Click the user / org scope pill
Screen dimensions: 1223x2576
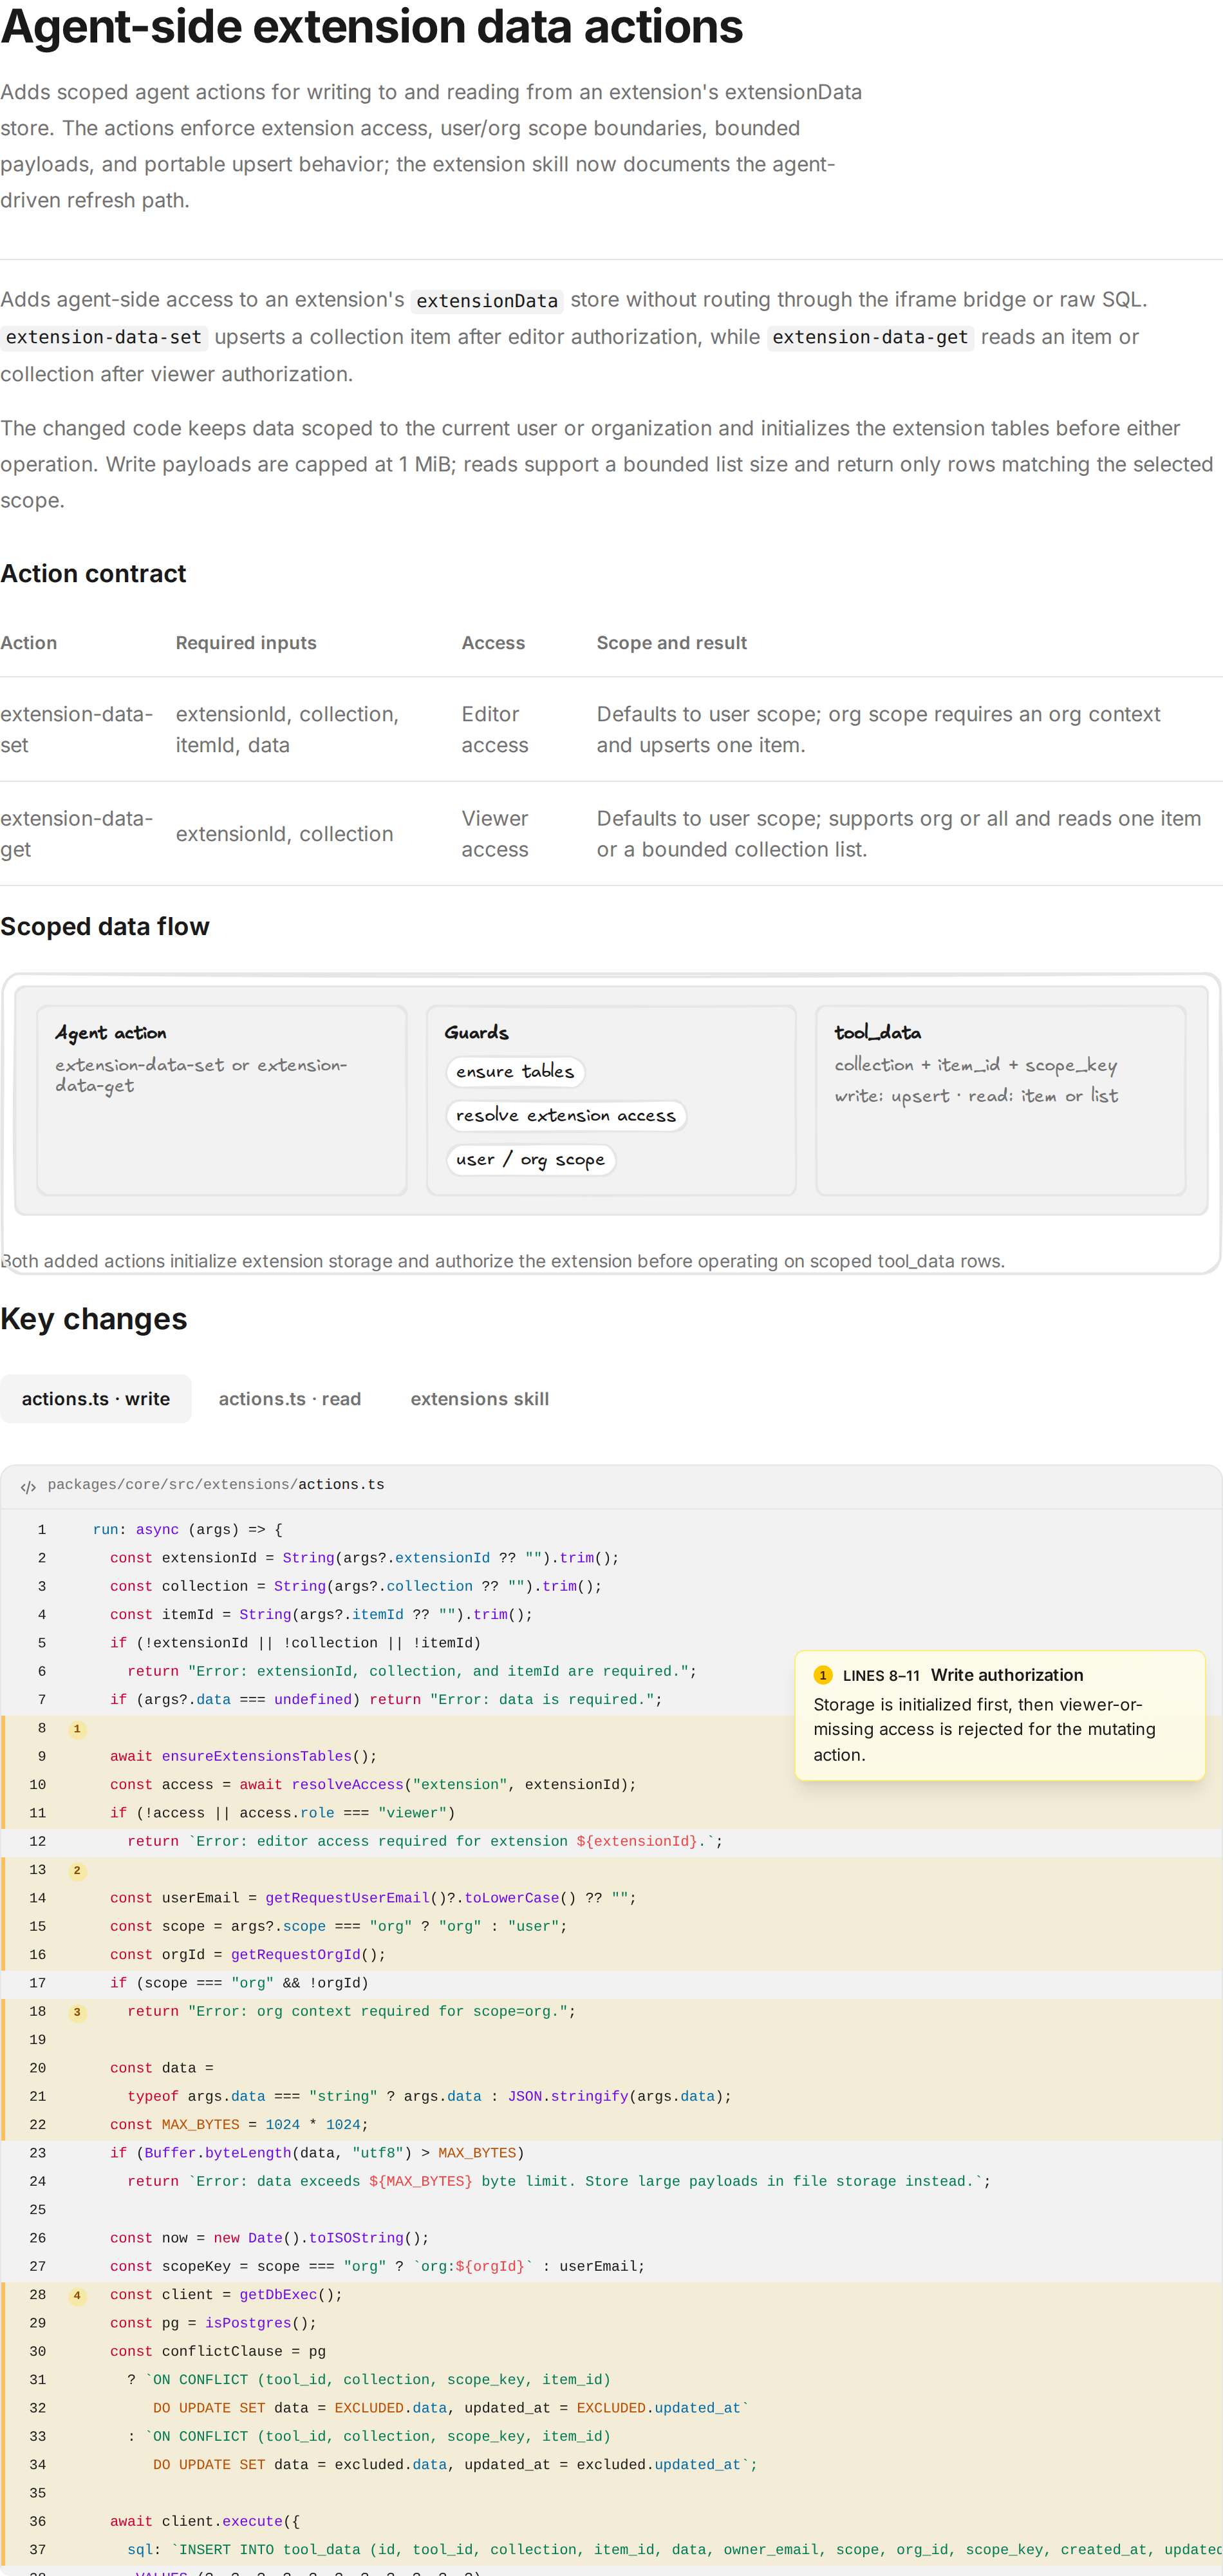click(530, 1160)
